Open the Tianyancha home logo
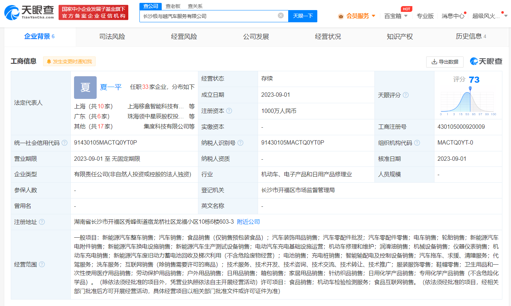 tap(29, 13)
